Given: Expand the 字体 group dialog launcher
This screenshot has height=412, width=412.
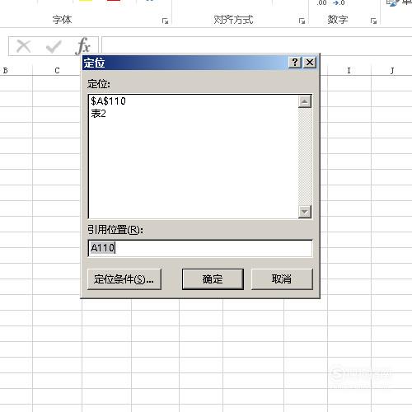Looking at the screenshot, I should 165,21.
